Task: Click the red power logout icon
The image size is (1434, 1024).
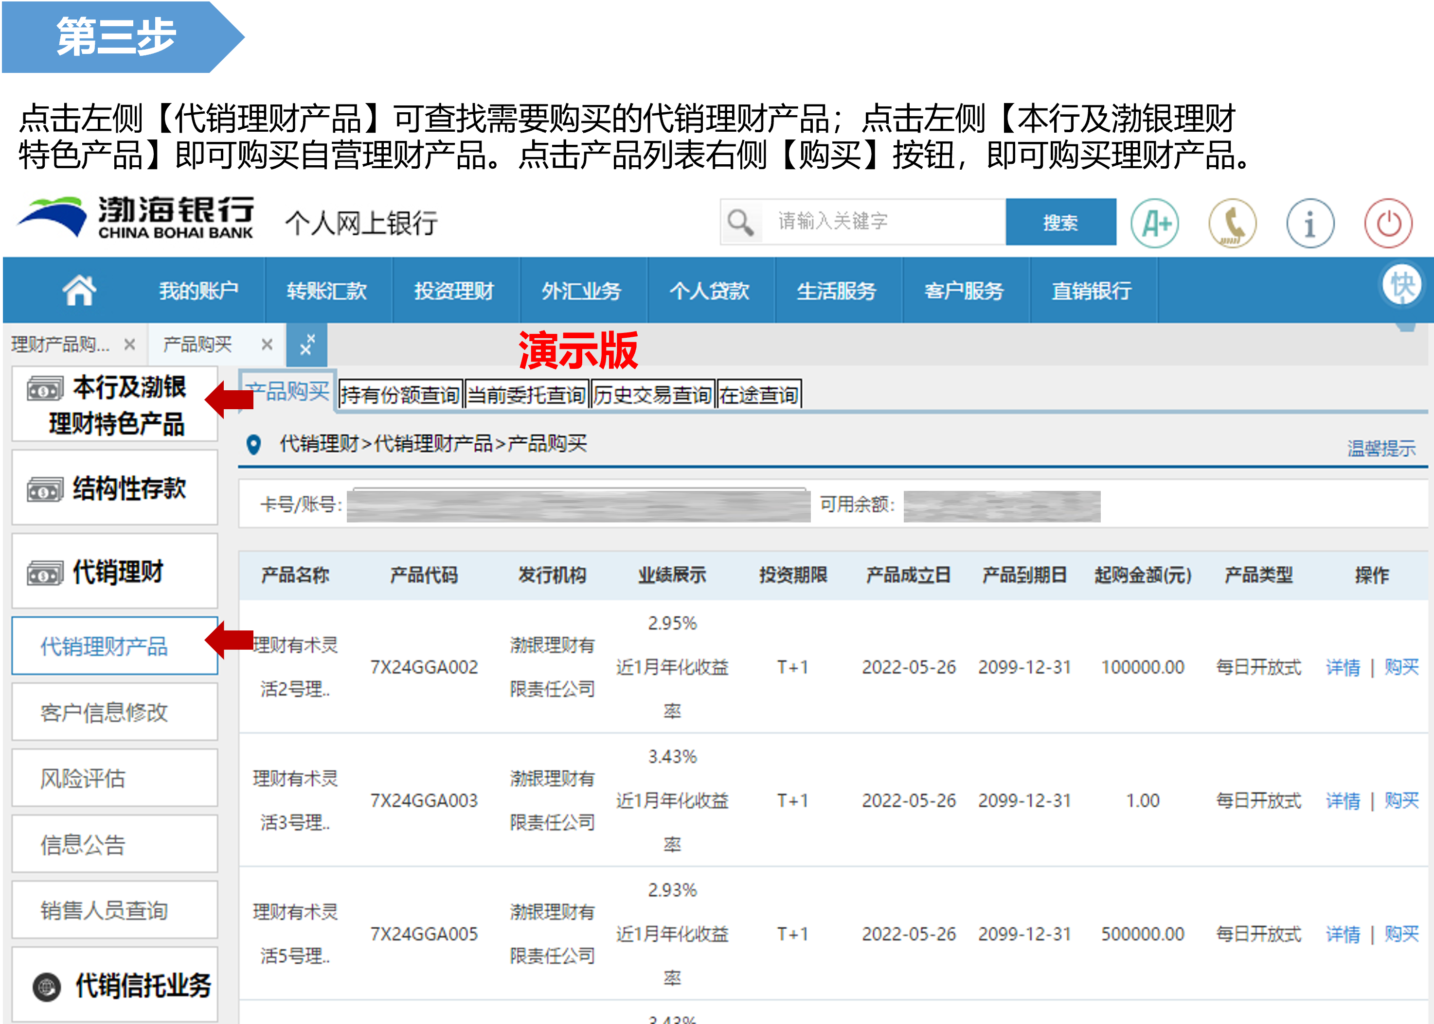Action: (x=1389, y=223)
